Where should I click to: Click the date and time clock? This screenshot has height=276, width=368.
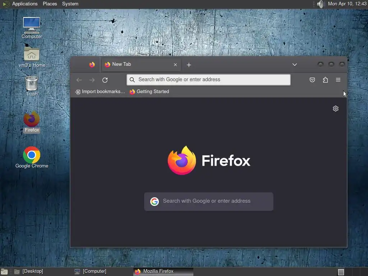tap(347, 4)
